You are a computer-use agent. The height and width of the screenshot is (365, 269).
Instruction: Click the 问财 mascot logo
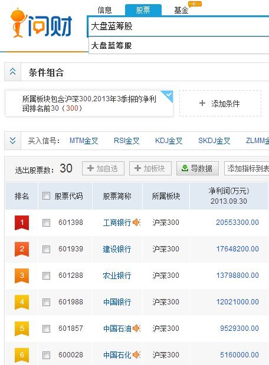tap(41, 23)
